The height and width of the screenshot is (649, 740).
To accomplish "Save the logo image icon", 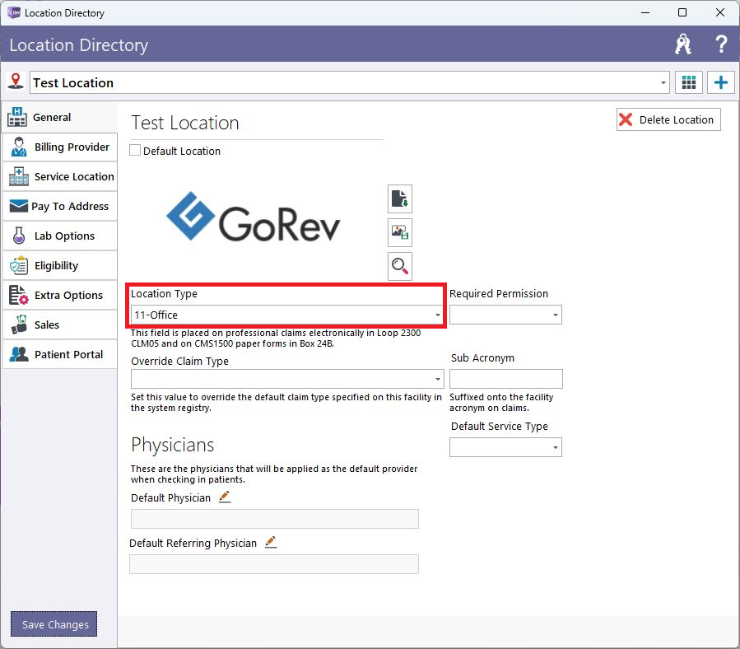I will coord(400,232).
